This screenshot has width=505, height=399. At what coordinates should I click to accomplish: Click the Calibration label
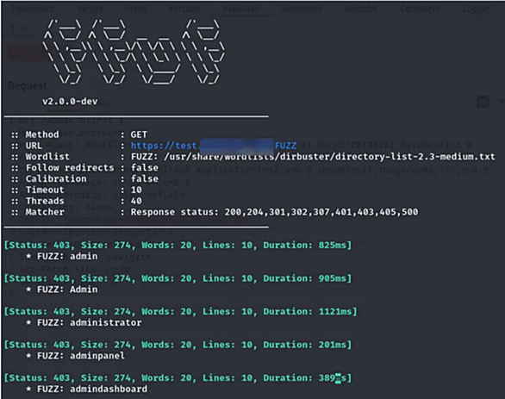(56, 178)
